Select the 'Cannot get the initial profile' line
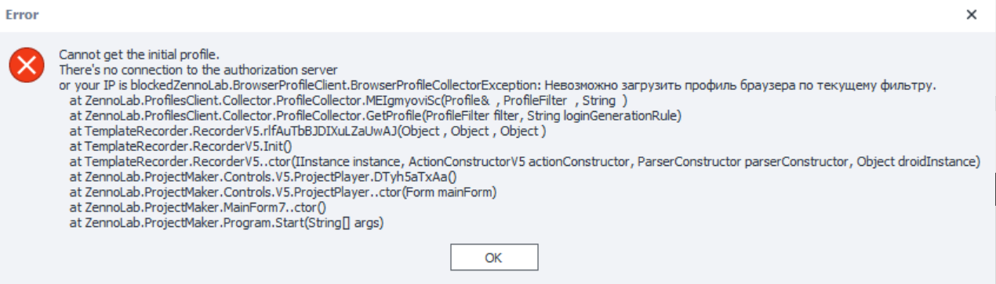 (138, 55)
